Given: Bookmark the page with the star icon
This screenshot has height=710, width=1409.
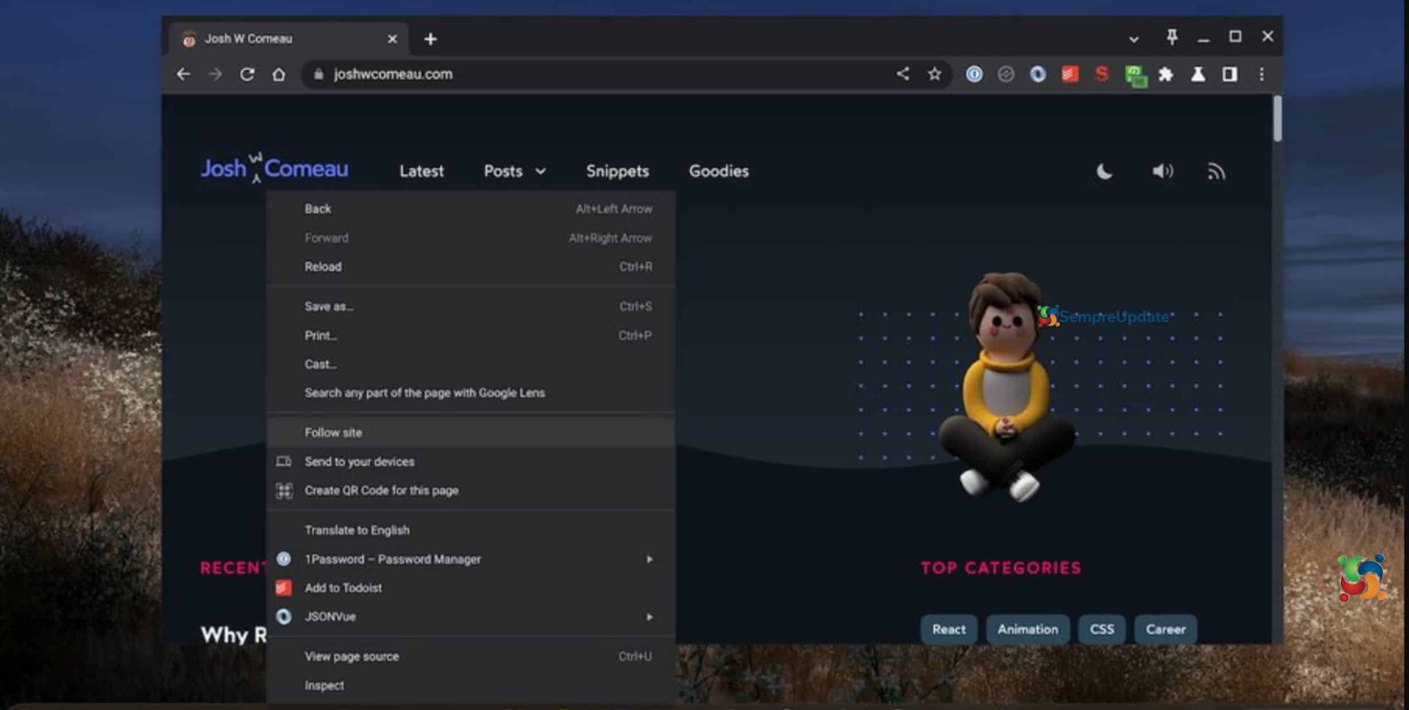Looking at the screenshot, I should (935, 74).
